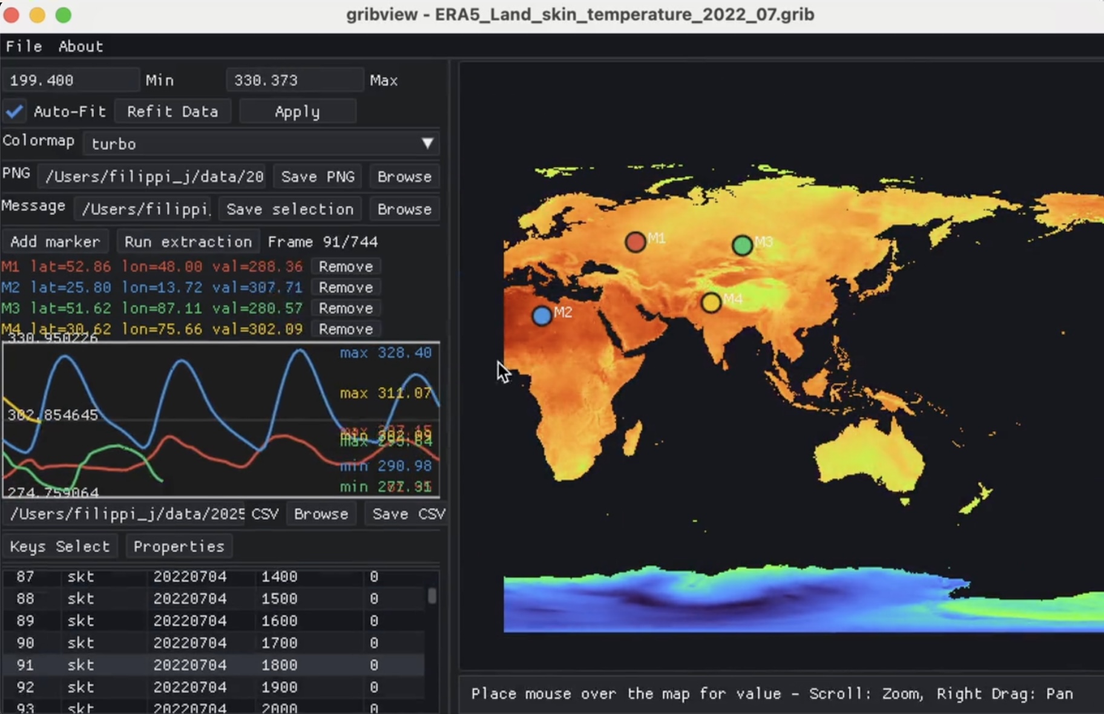
Task: Click blue M2 marker on map
Action: [542, 315]
